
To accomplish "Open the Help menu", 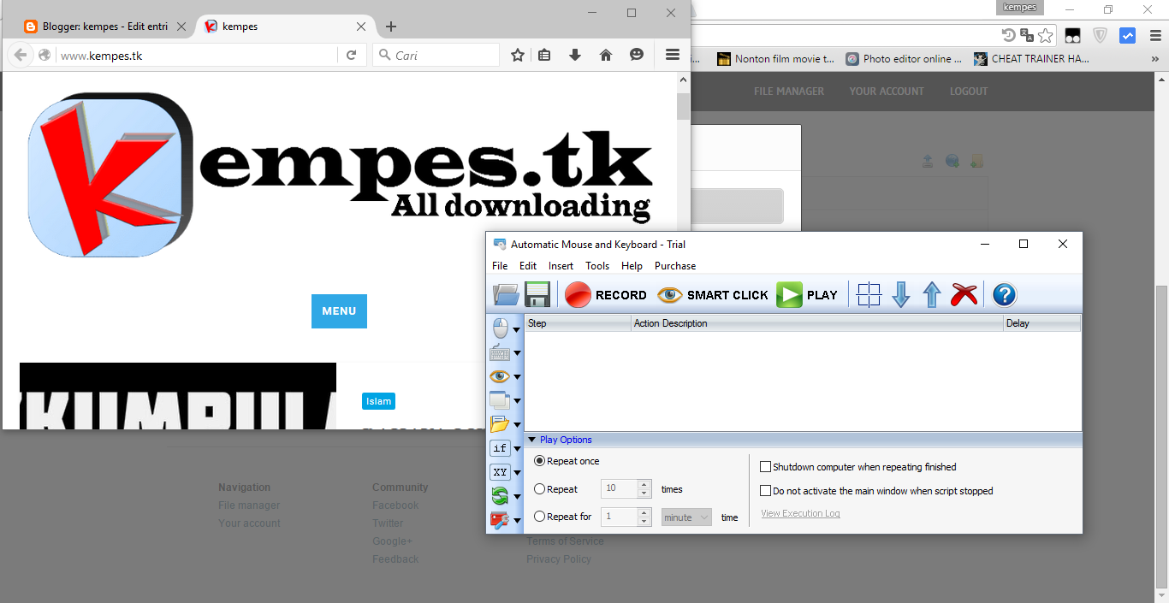I will tap(632, 266).
